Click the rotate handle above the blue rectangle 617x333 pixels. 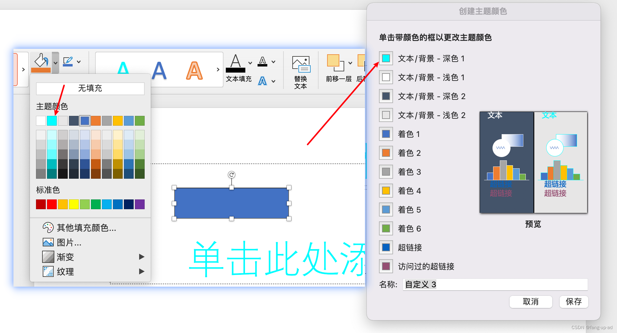point(232,175)
